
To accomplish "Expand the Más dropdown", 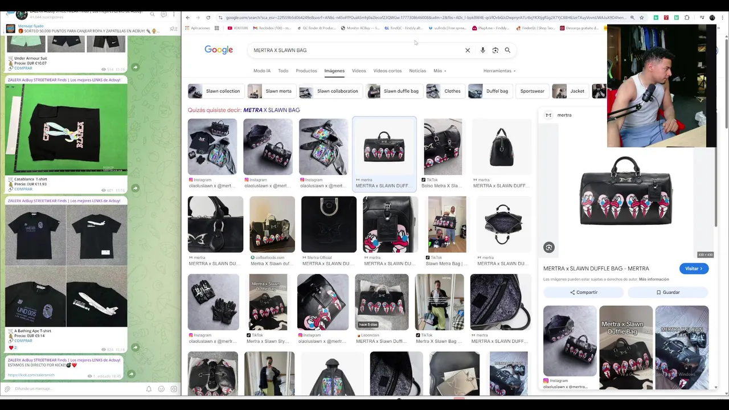I will (440, 71).
